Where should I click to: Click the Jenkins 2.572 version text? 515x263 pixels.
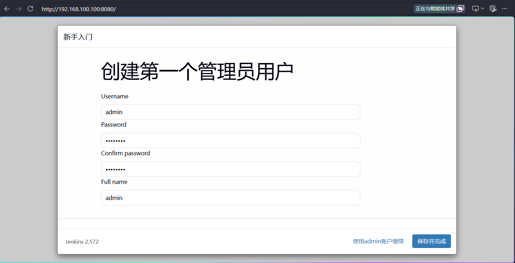82,242
